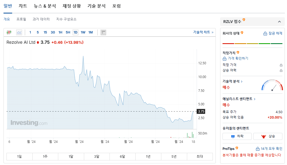Click the Pro badge next to 적정가치

pos(238,52)
